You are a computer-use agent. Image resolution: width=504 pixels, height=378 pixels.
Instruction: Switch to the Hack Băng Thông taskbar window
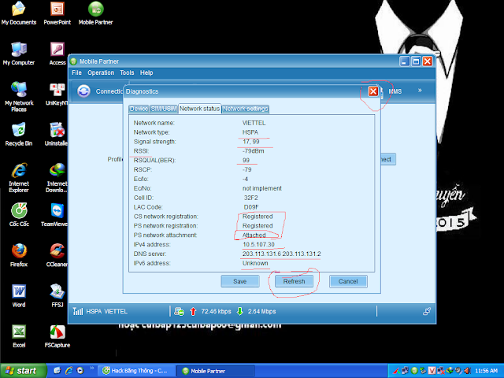136,371
